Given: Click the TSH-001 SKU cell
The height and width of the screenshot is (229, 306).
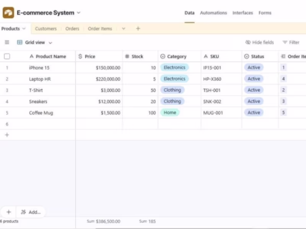Looking at the screenshot, I should (x=221, y=90).
